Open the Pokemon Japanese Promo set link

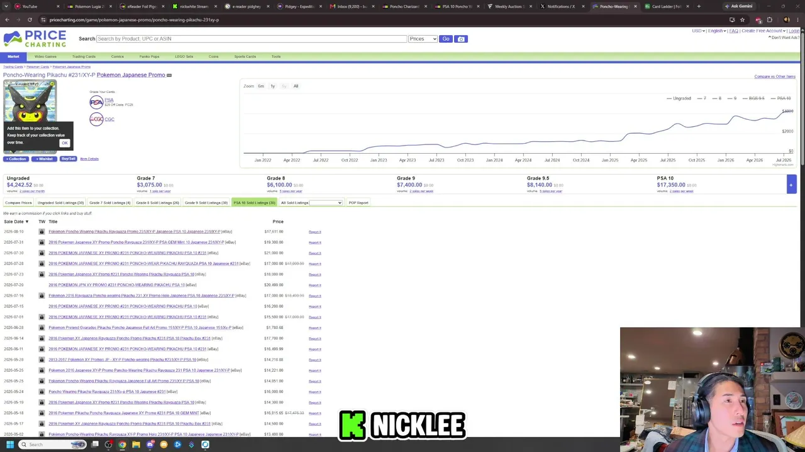coord(131,75)
